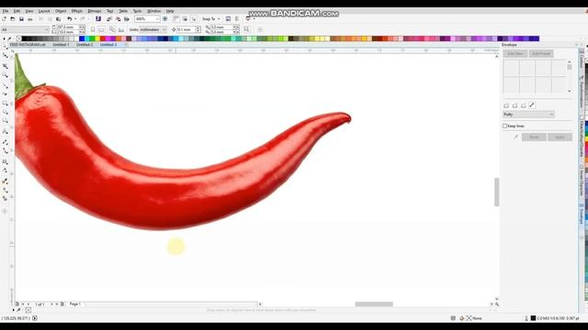This screenshot has width=588, height=330.
Task: Open the color palette flyout arrow
Action: 4,38
